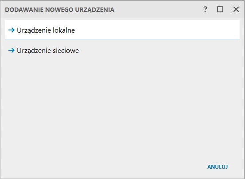The image size is (245, 179).
Task: Click the ANULUJ button
Action: tap(218, 167)
